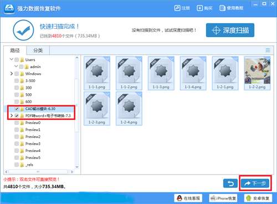Uncheck the PDF转word folder checkbox
Screen dimensions: 277x204
tap(17, 116)
